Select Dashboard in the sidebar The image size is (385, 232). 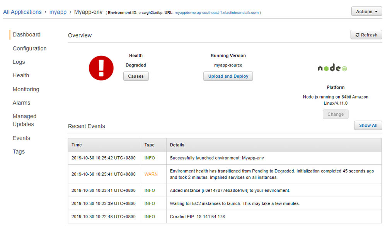(x=27, y=35)
